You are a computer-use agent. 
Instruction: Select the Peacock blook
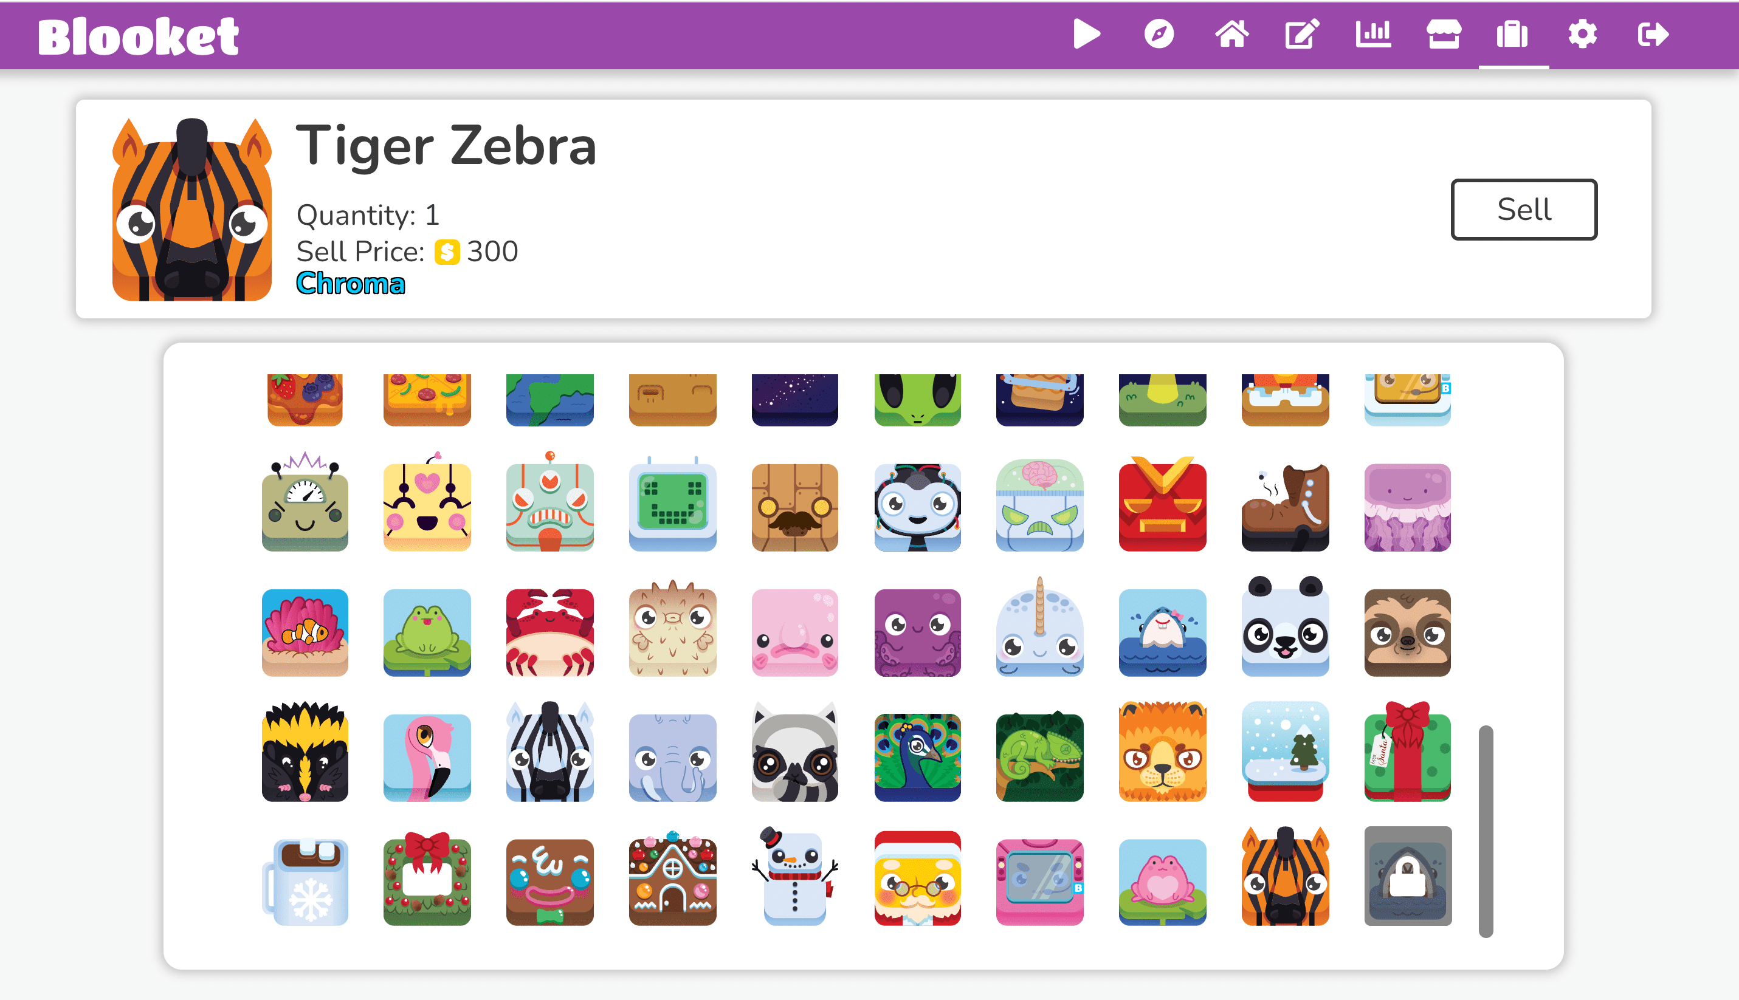point(917,758)
